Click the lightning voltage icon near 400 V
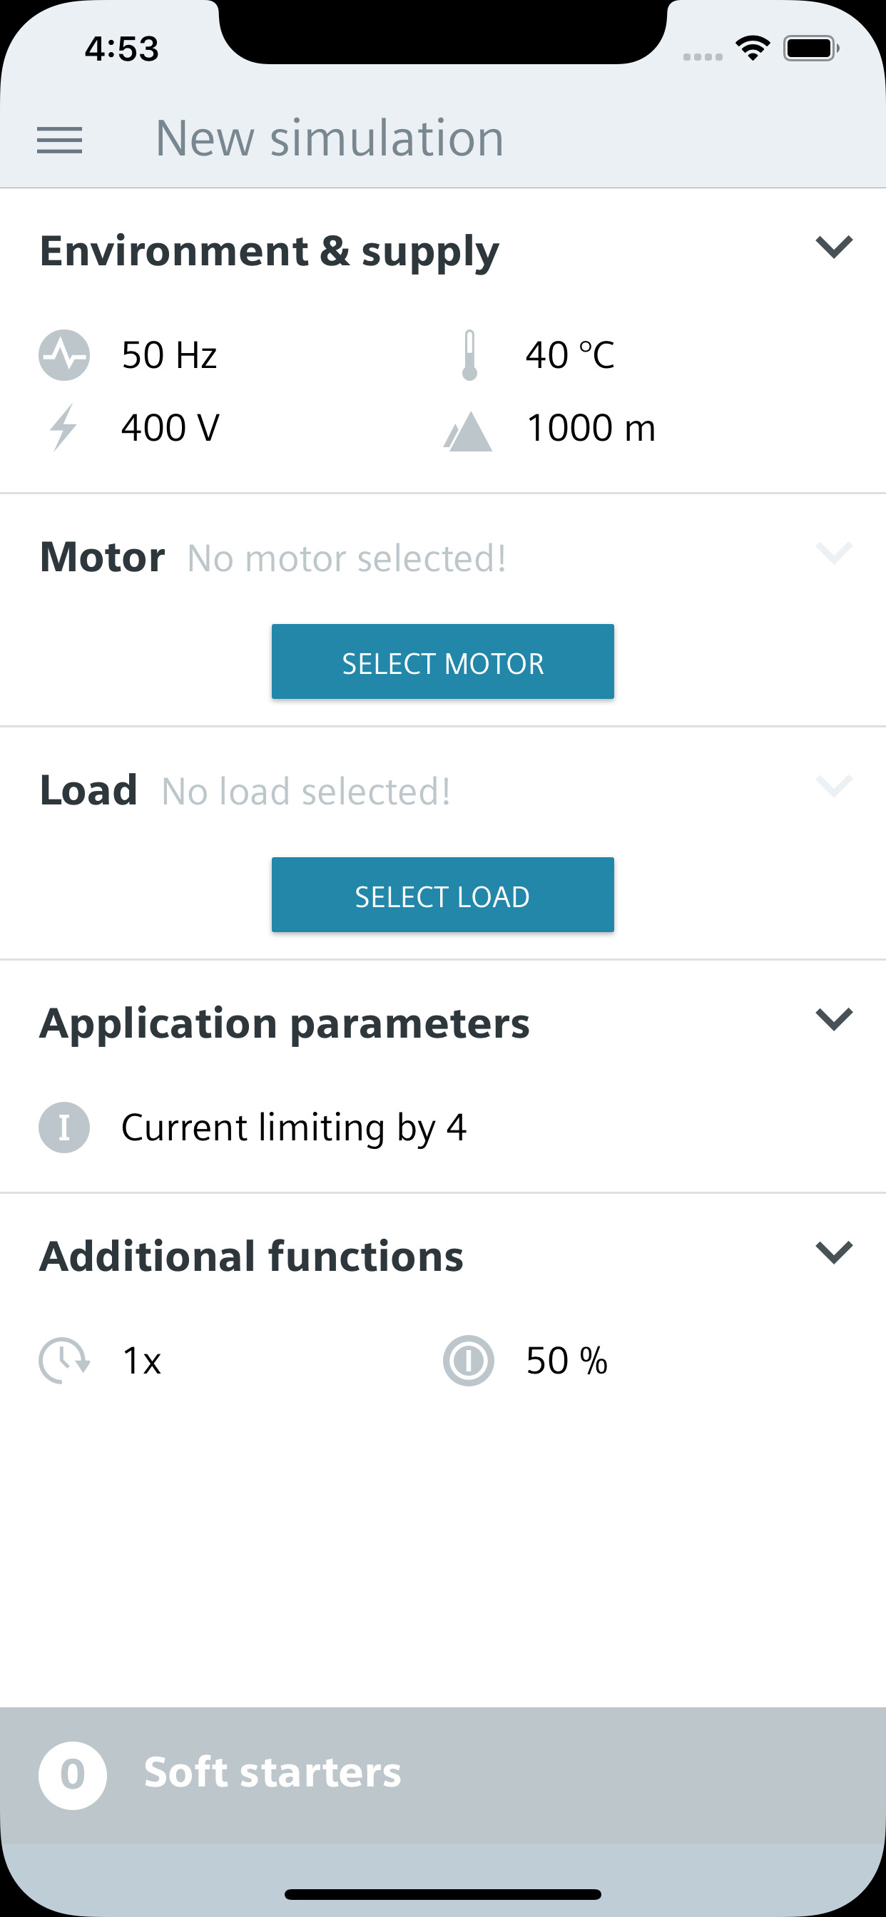The image size is (886, 1917). click(63, 427)
